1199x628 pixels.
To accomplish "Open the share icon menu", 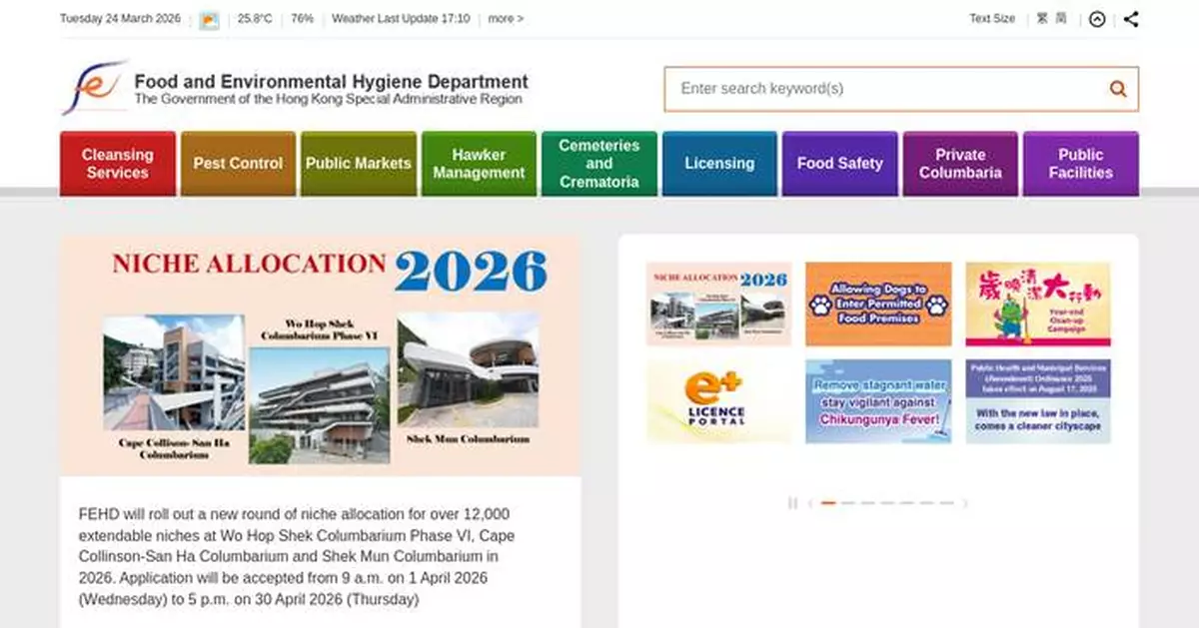I will [x=1130, y=19].
